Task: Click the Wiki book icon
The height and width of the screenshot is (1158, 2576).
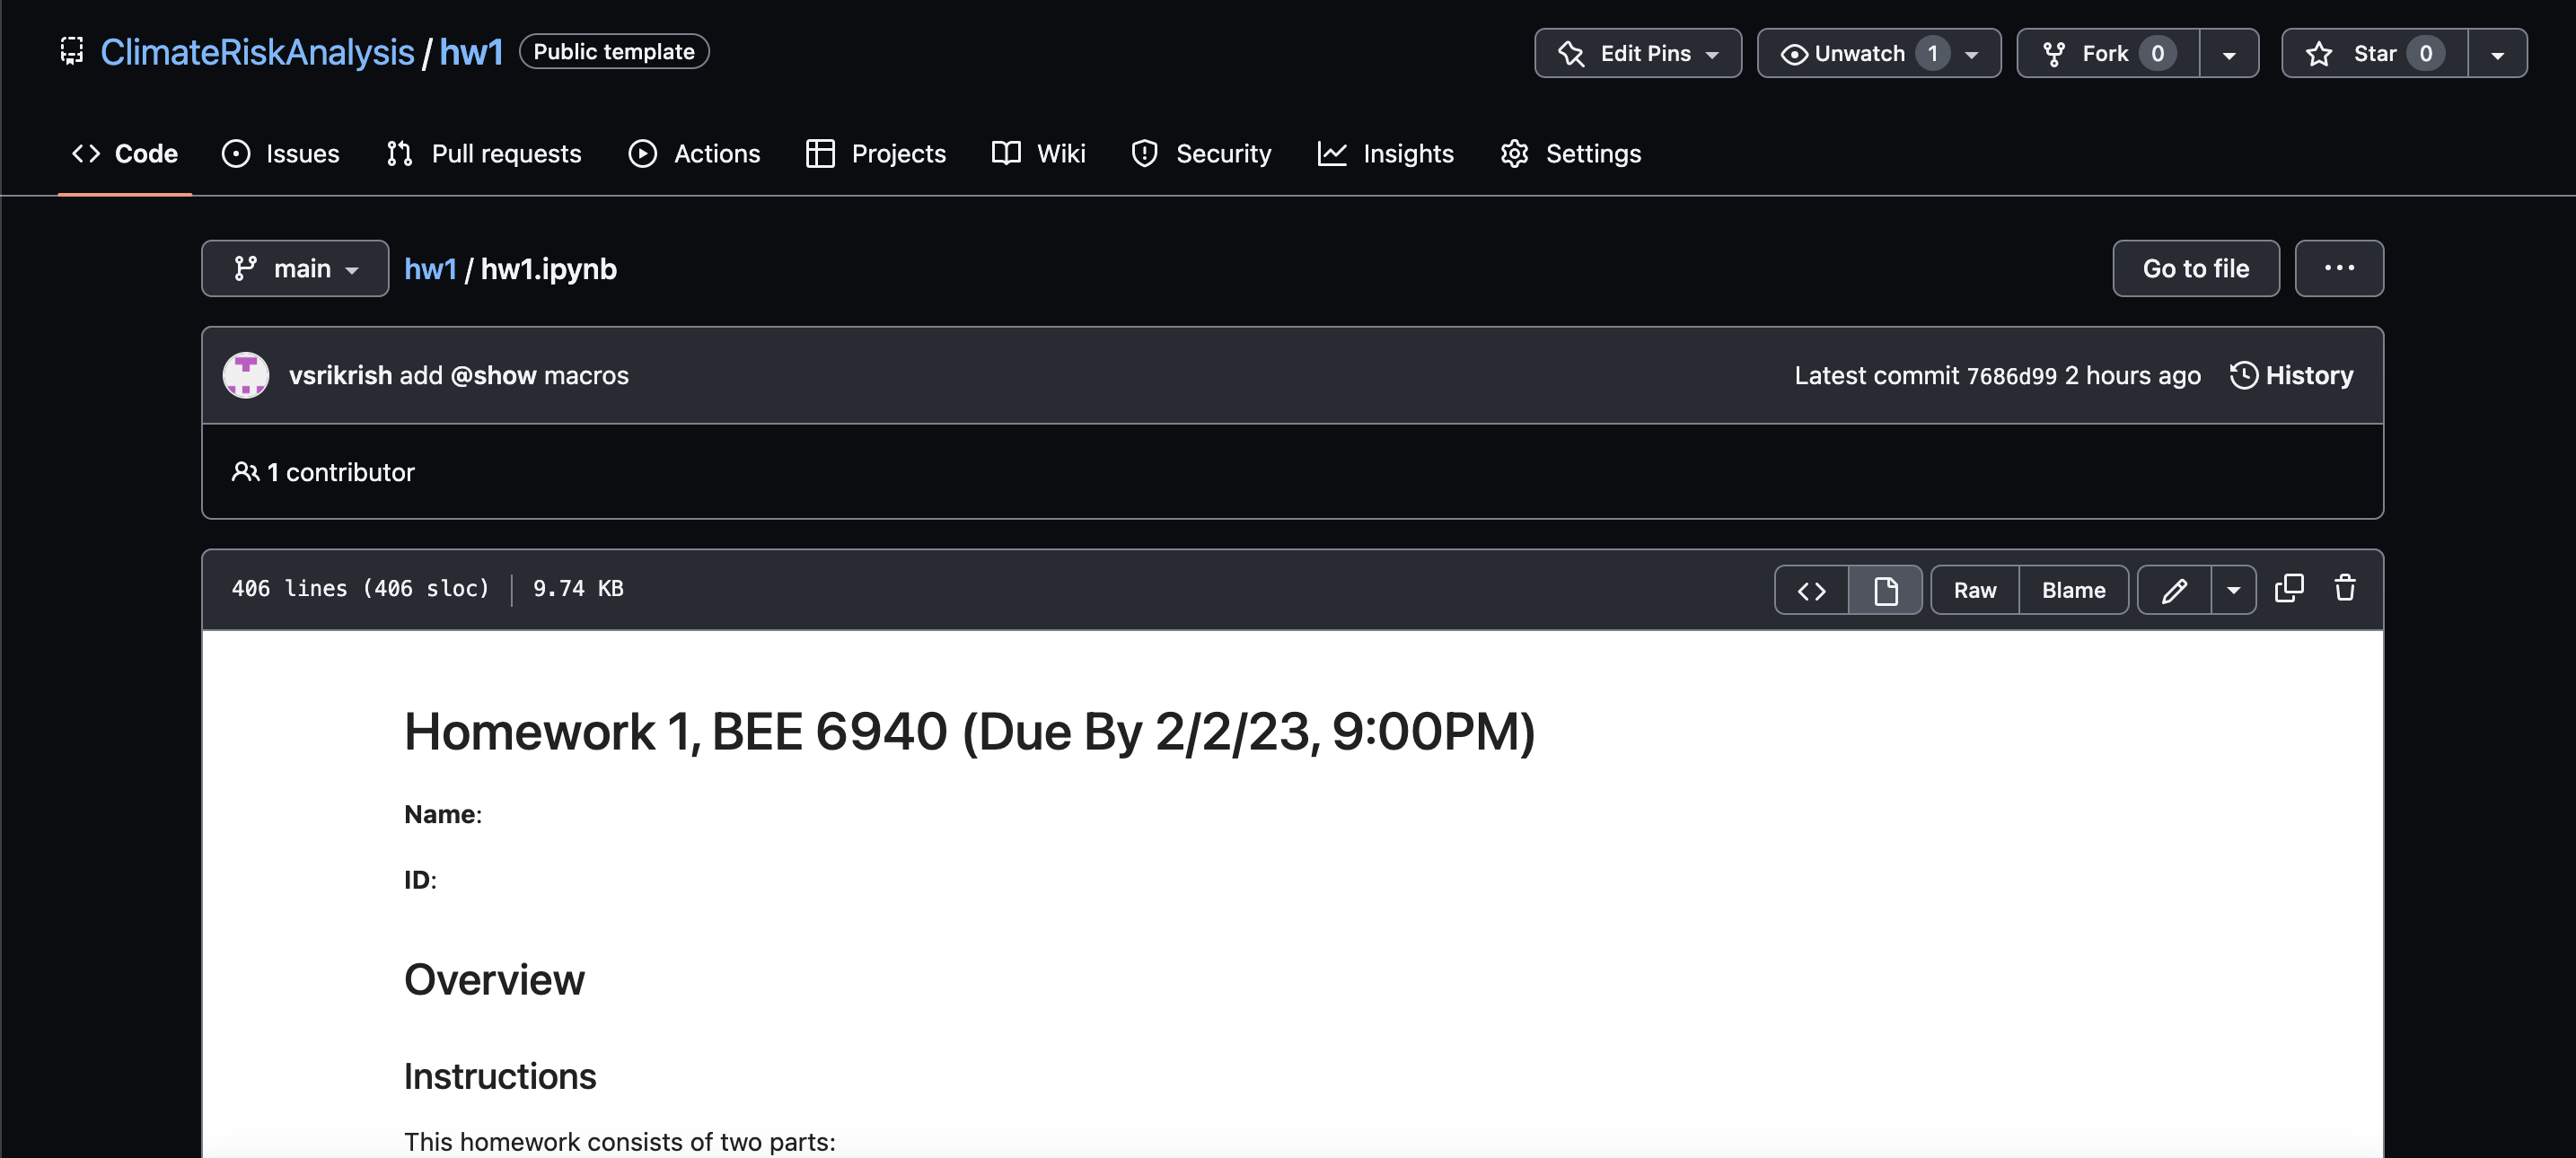Action: tap(1006, 153)
